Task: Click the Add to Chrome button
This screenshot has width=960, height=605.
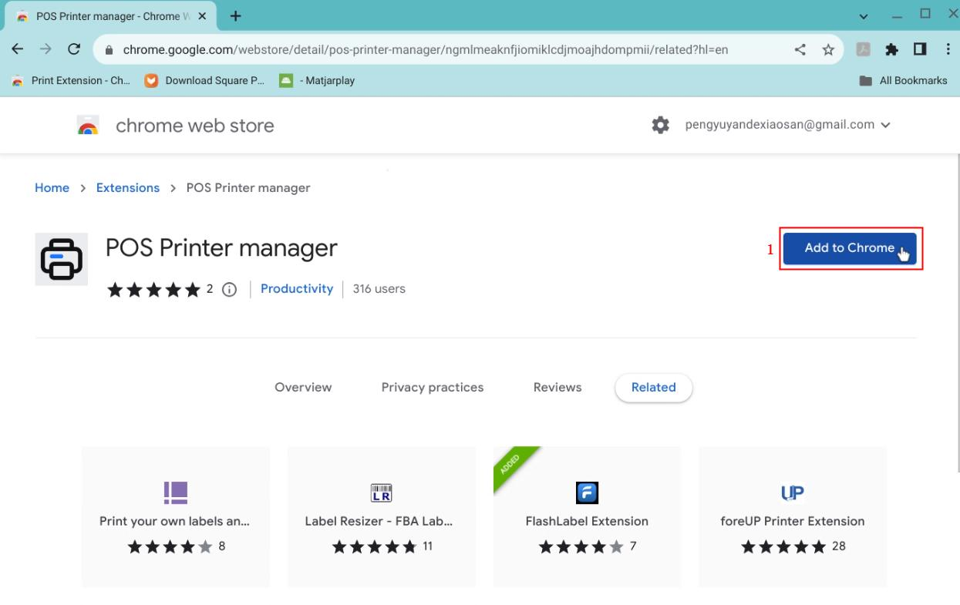Action: [850, 248]
